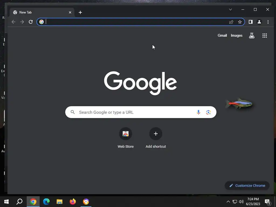Open the shield app in taskbar
Image resolution: width=276 pixels, height=207 pixels.
point(86,202)
